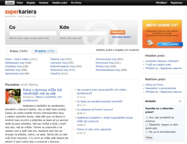The image size is (187, 144).
Task: Click the article thumbnail of woman with phone
Action: click(x=13, y=96)
